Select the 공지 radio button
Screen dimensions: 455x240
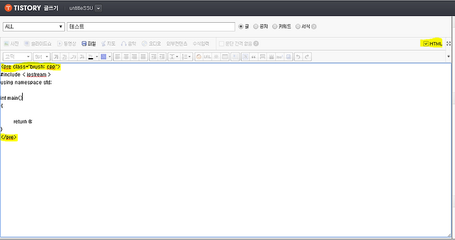[x=256, y=27]
